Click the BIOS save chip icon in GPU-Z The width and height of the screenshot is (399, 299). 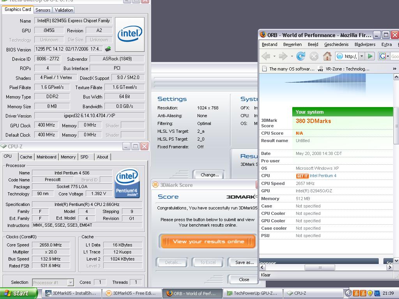108,49
